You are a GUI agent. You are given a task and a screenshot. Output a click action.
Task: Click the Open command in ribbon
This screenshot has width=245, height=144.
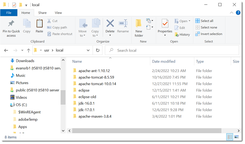(182, 21)
